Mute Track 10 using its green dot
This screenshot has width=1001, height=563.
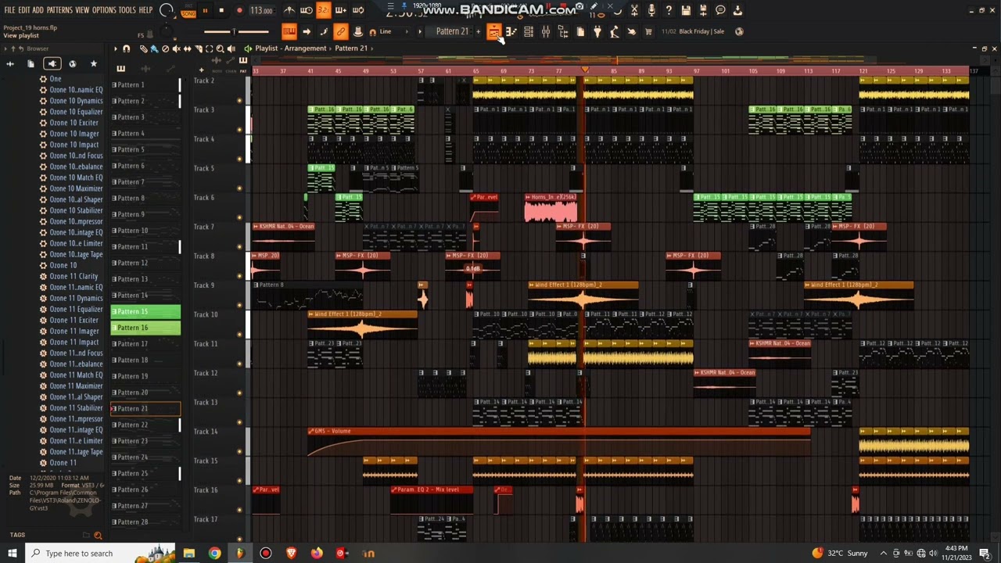click(x=239, y=335)
